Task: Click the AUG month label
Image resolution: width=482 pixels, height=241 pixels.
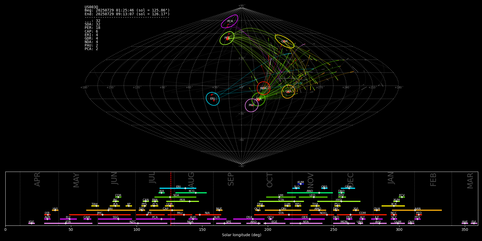Action: (191, 180)
